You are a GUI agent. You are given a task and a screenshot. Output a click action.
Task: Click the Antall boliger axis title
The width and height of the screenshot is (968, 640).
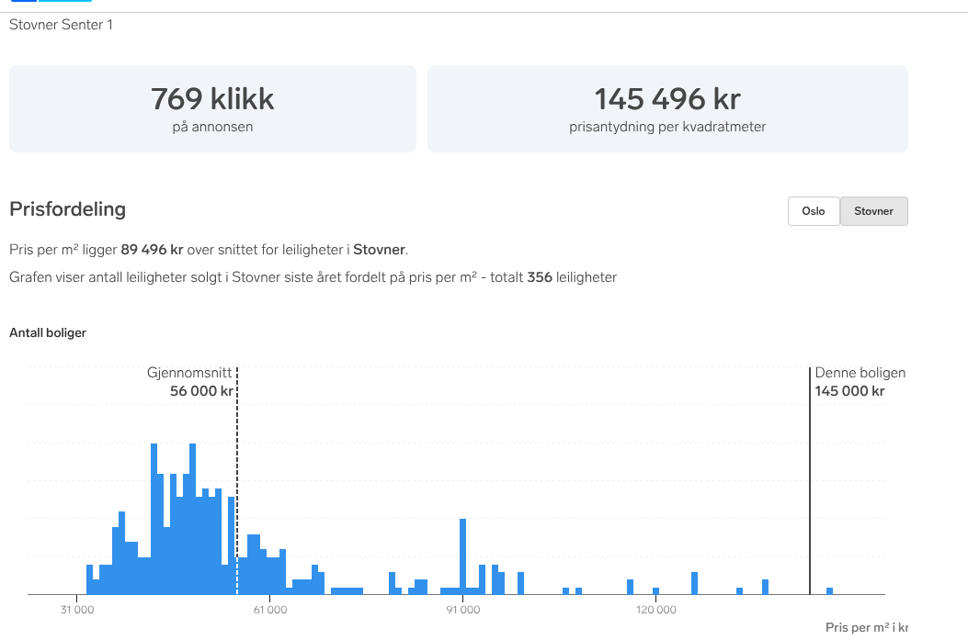click(x=48, y=333)
